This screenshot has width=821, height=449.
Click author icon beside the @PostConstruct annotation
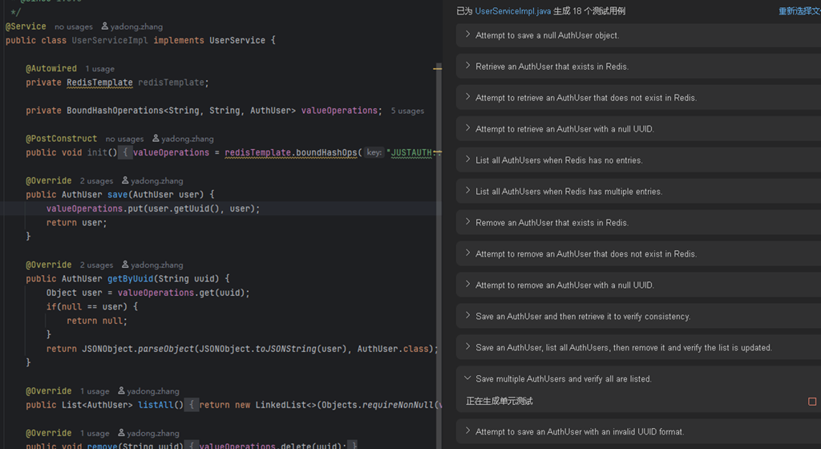[156, 139]
